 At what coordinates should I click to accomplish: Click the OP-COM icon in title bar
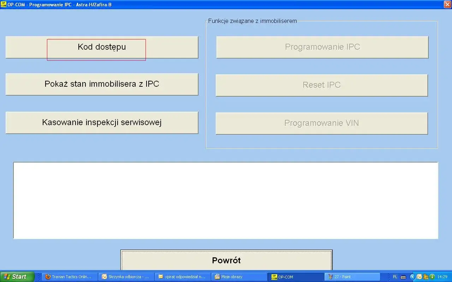coord(4,5)
